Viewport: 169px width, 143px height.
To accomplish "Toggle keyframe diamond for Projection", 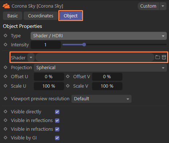I will (5, 67).
